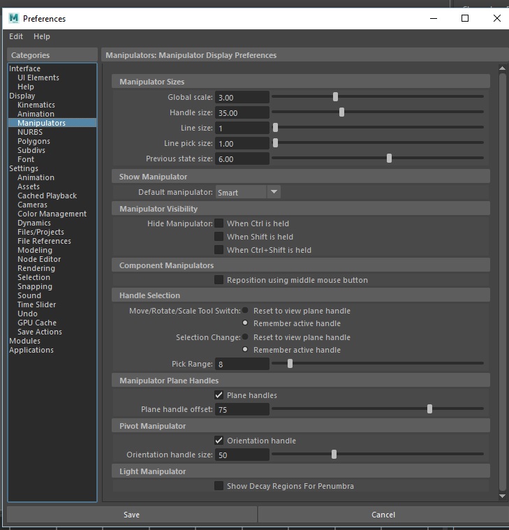Collapse the Light Manipulator section
The width and height of the screenshot is (509, 530).
click(x=301, y=471)
